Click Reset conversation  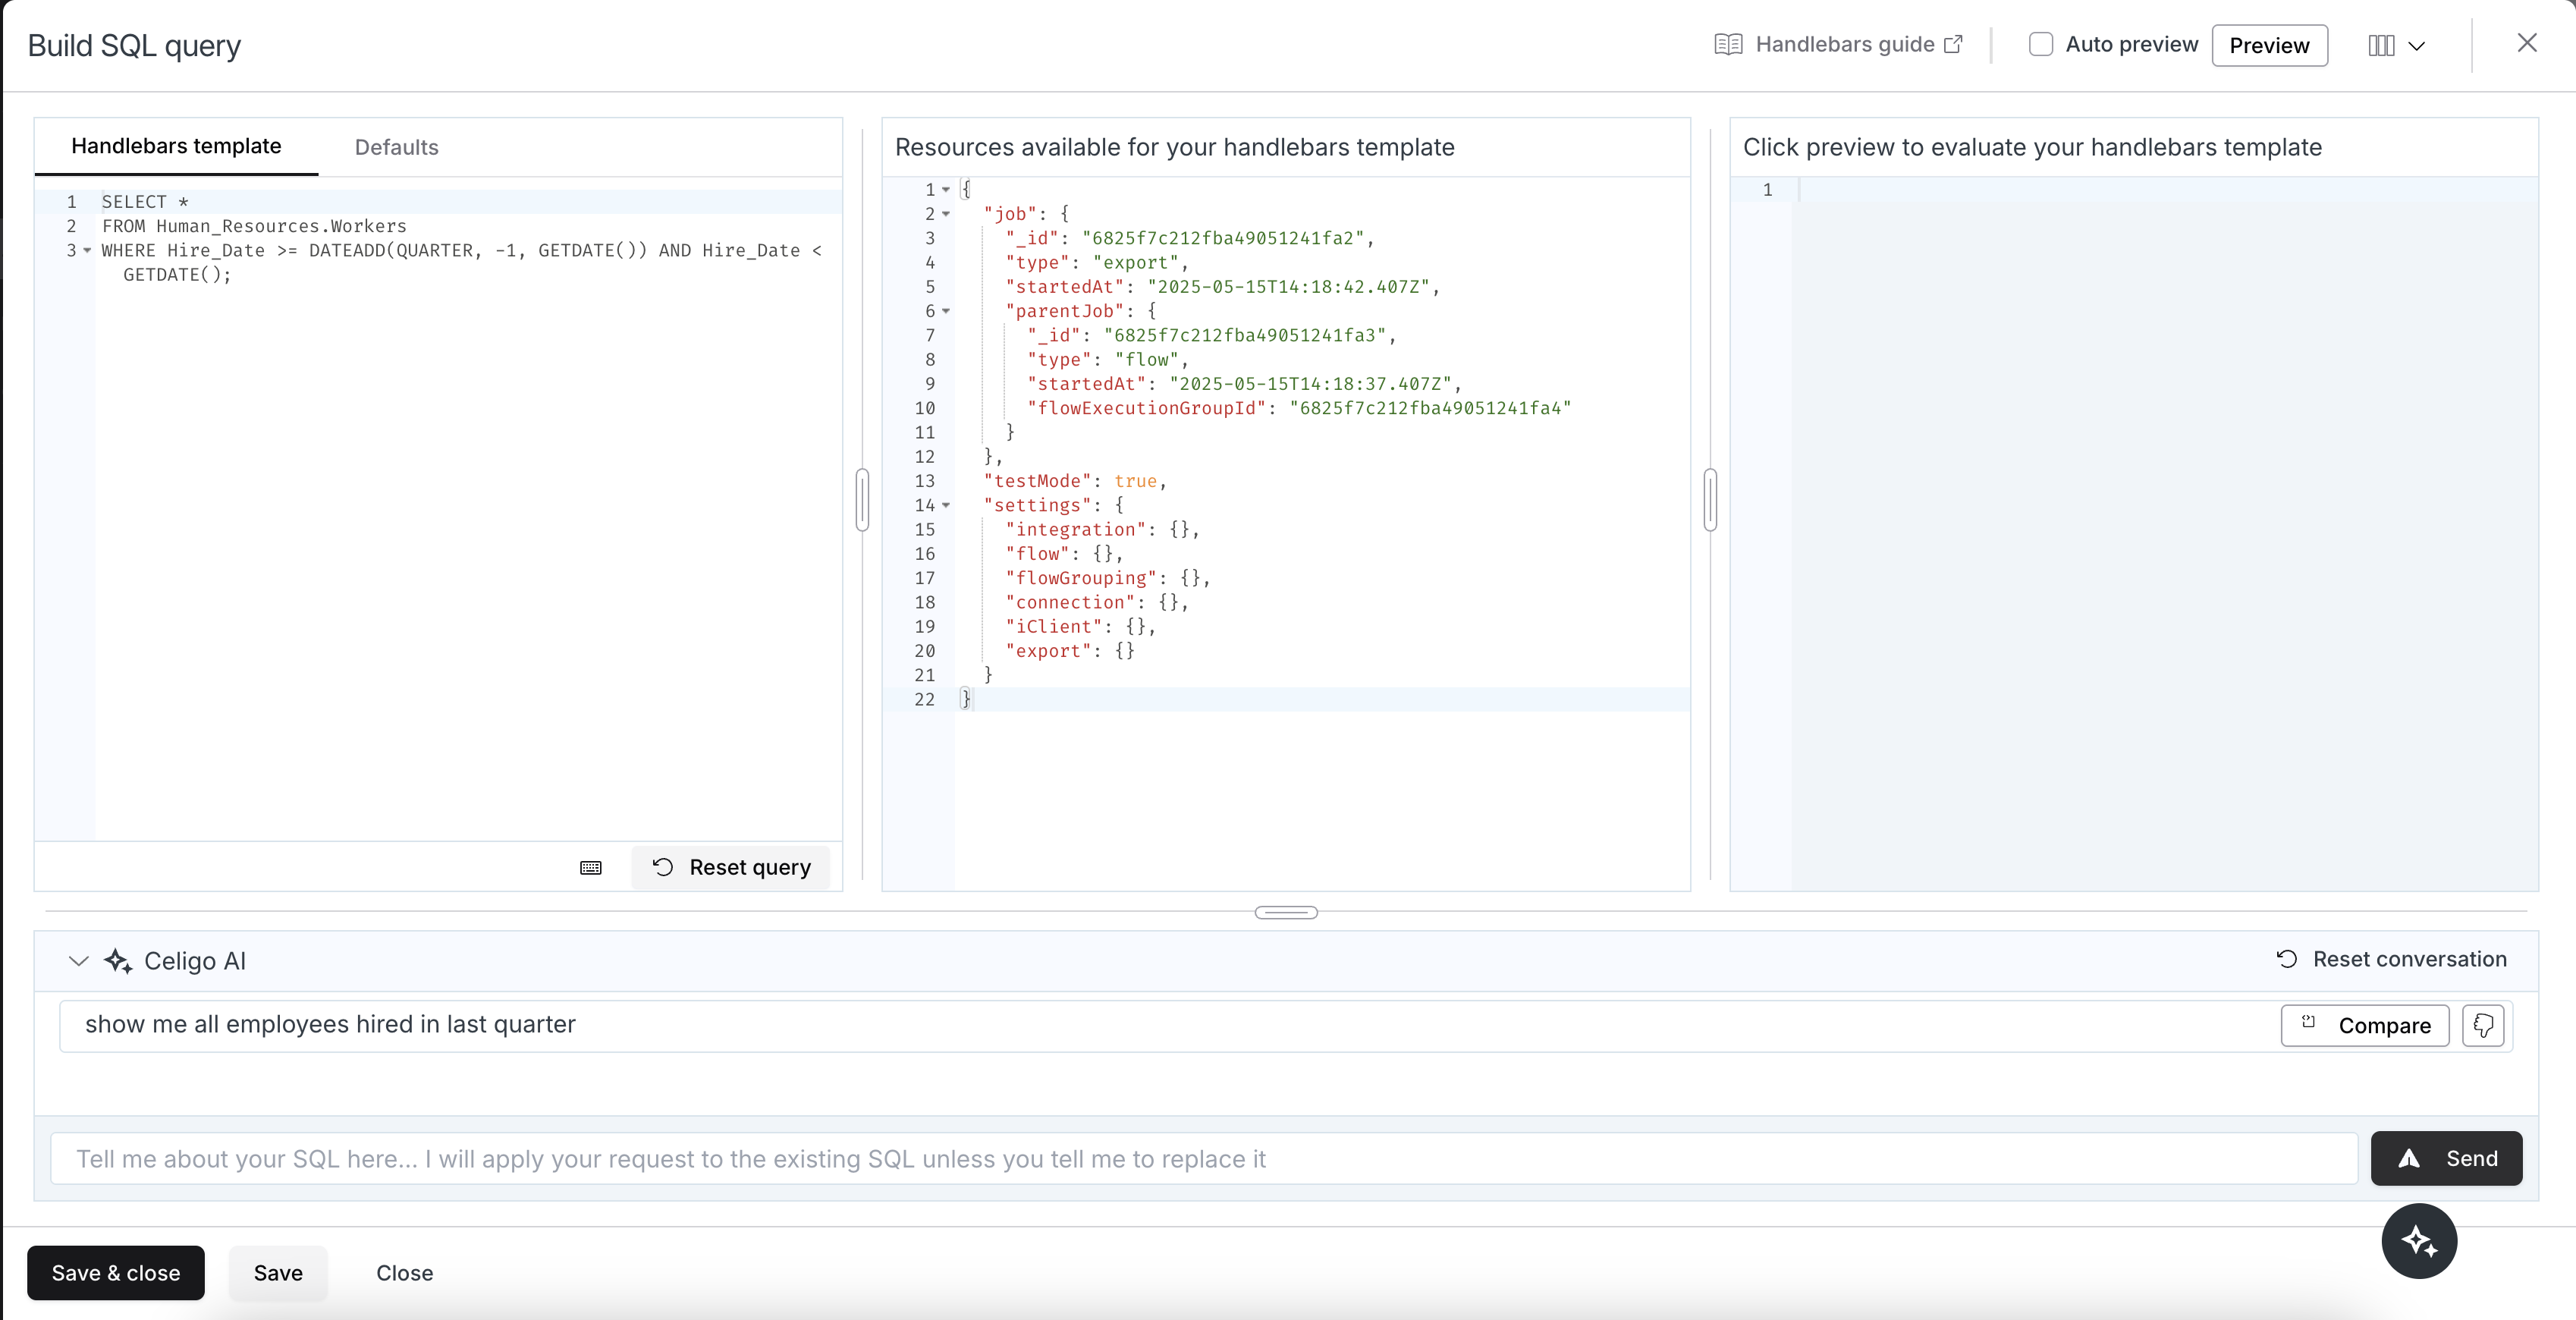(2391, 959)
